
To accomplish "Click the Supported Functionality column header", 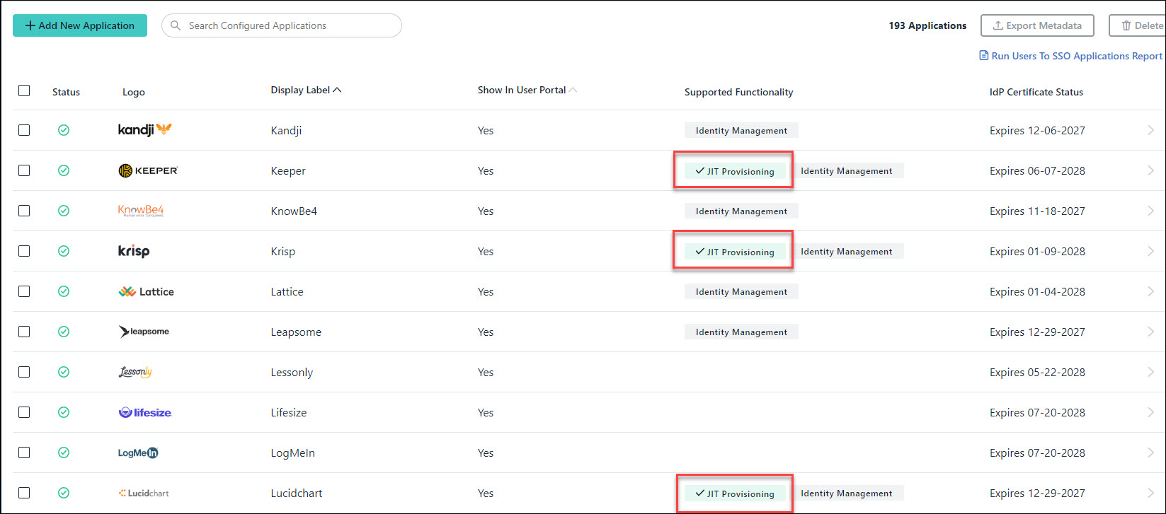I will pos(738,91).
